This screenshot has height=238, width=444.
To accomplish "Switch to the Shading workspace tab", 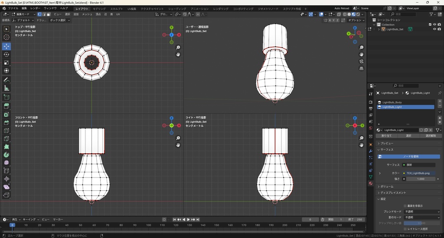I will point(177,9).
